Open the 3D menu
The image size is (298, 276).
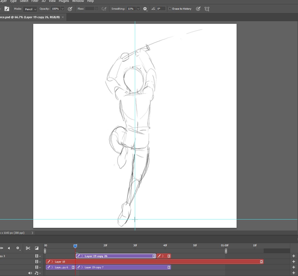(x=43, y=1)
